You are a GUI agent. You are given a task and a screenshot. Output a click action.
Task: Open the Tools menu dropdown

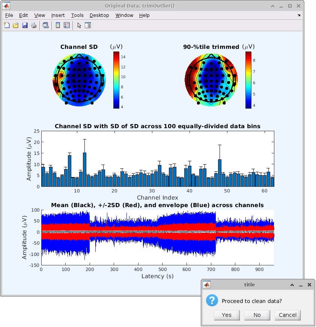click(77, 15)
